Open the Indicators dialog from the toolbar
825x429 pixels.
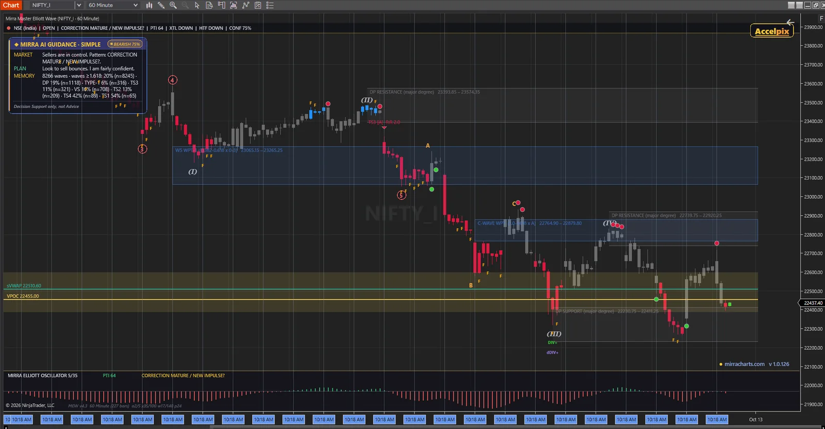[234, 5]
